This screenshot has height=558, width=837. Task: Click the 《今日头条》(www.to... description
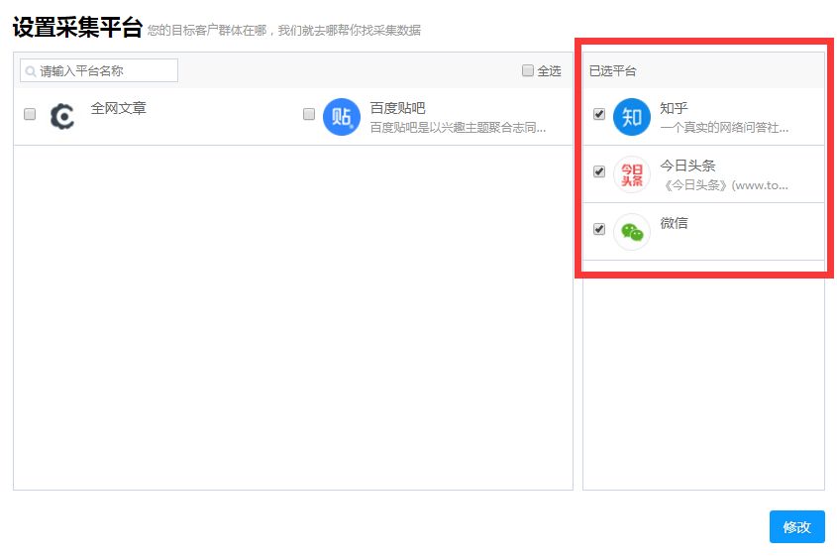coord(725,185)
